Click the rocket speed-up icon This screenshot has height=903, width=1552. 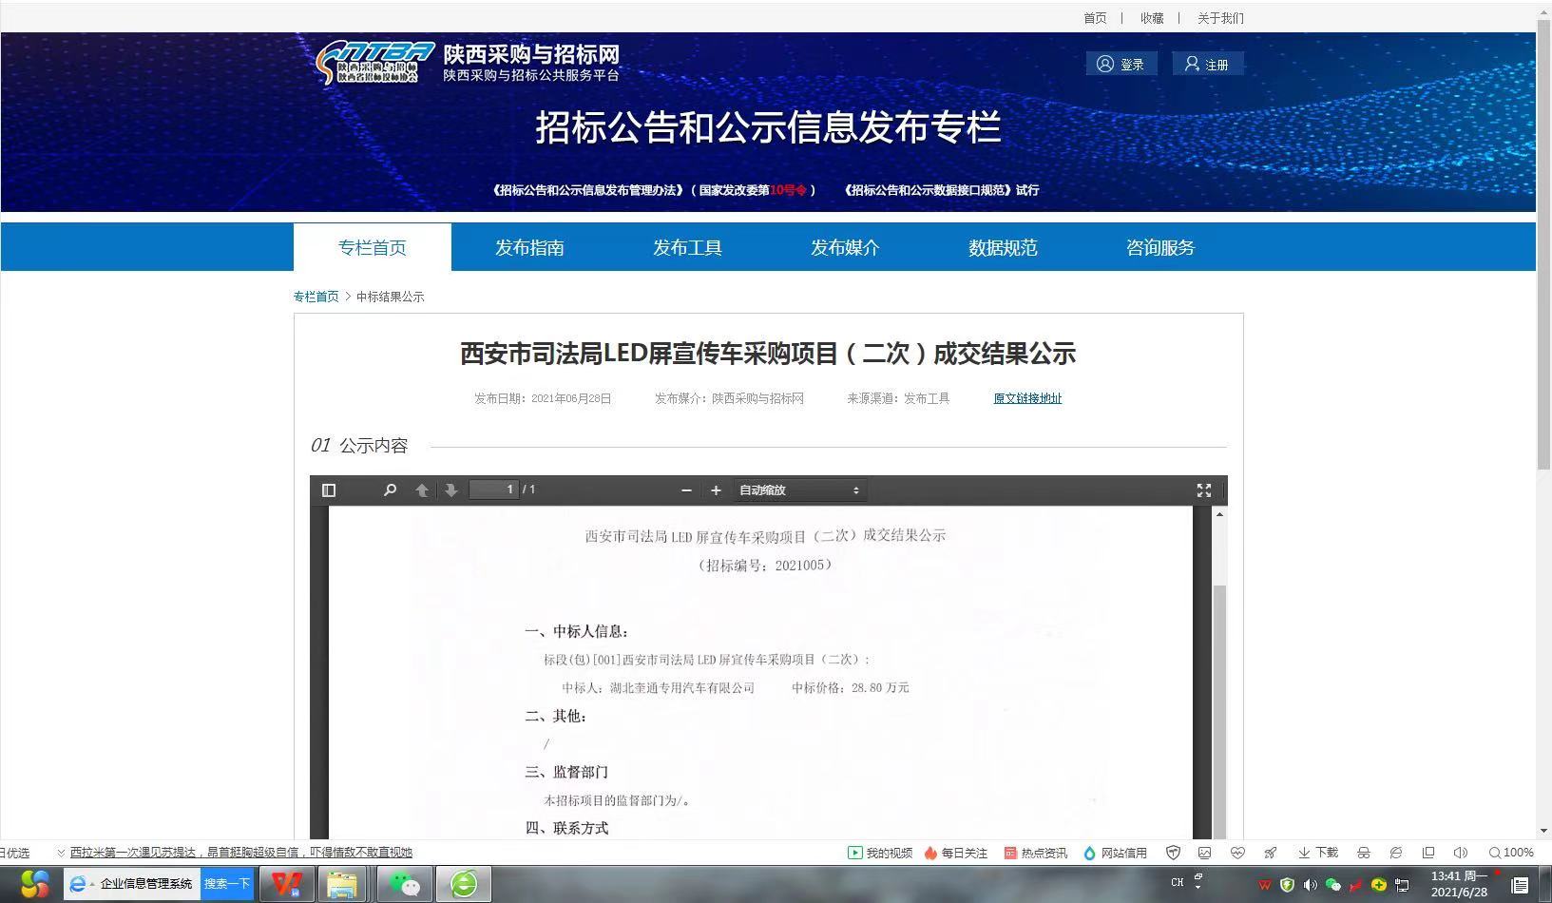click(x=1270, y=853)
